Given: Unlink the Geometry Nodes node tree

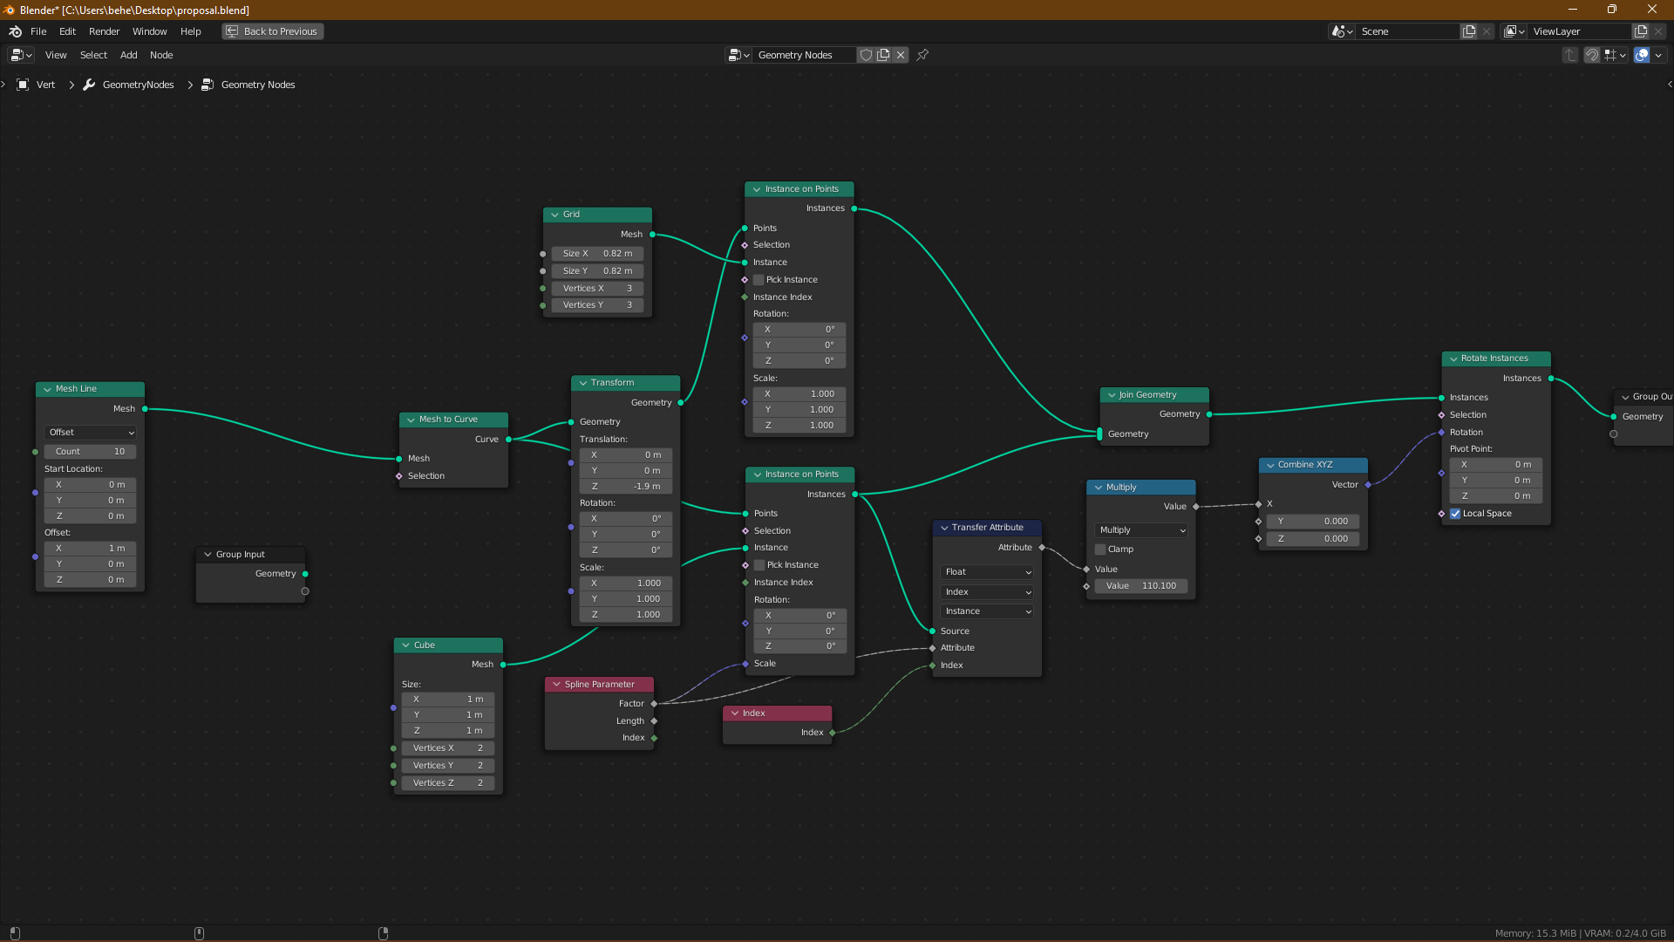Looking at the screenshot, I should tap(901, 55).
